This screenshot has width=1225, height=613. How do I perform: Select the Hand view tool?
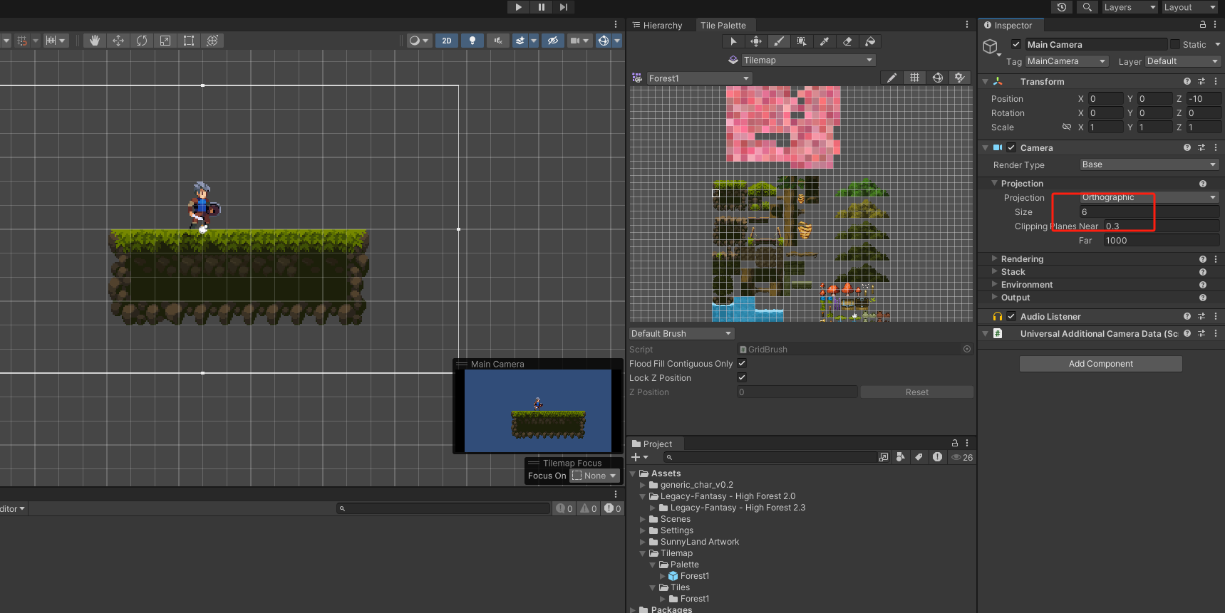[x=95, y=41]
